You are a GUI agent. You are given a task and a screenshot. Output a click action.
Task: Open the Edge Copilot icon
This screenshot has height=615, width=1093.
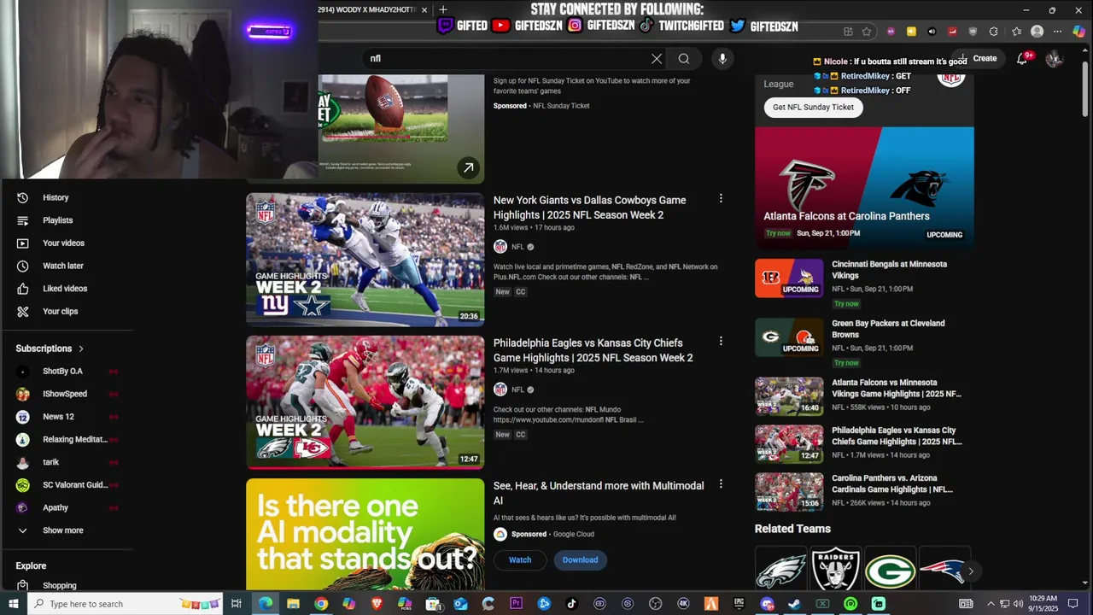[x=1079, y=32]
